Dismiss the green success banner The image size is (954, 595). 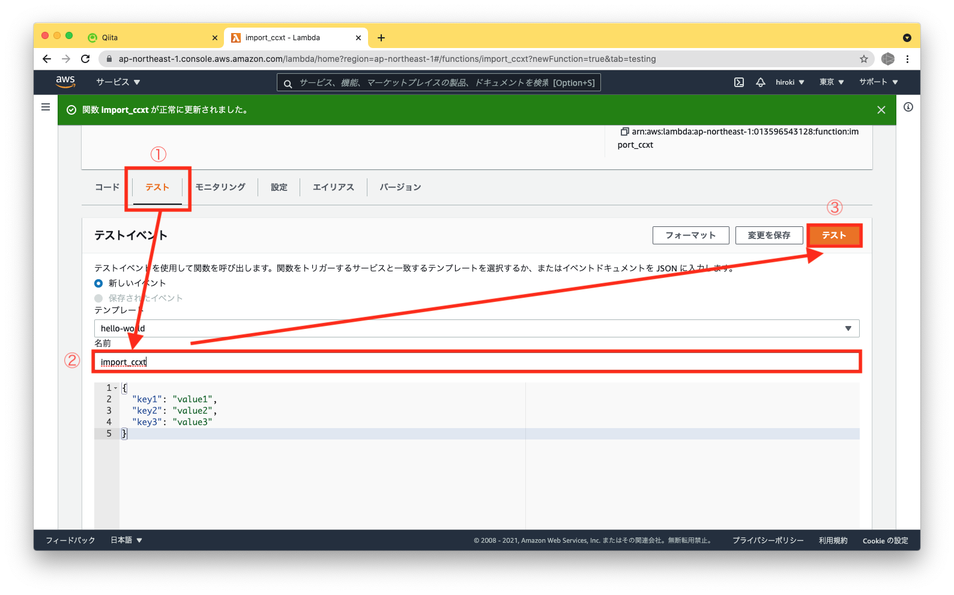coord(881,110)
